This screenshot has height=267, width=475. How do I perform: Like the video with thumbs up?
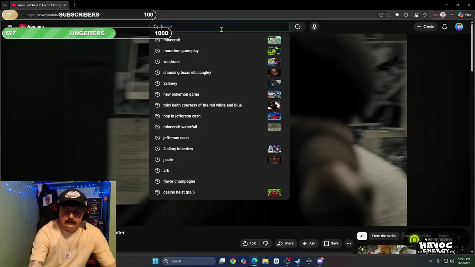pos(249,243)
